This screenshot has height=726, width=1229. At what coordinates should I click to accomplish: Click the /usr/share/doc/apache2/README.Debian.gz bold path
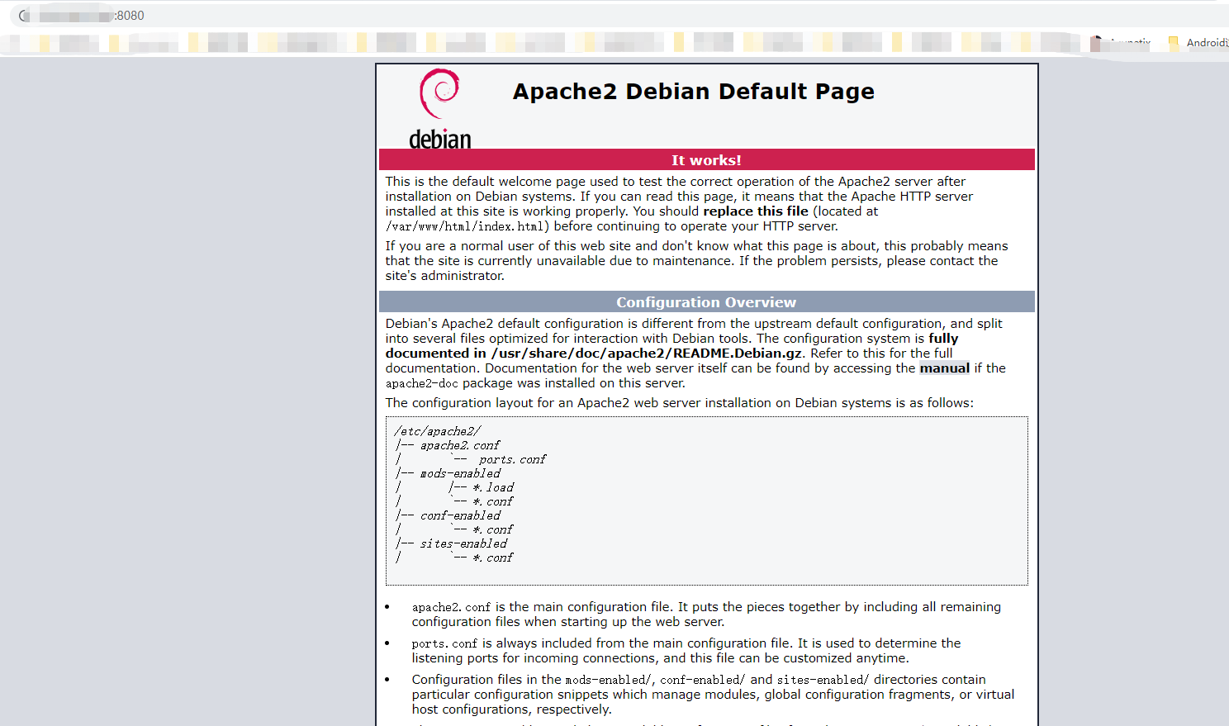(x=646, y=354)
